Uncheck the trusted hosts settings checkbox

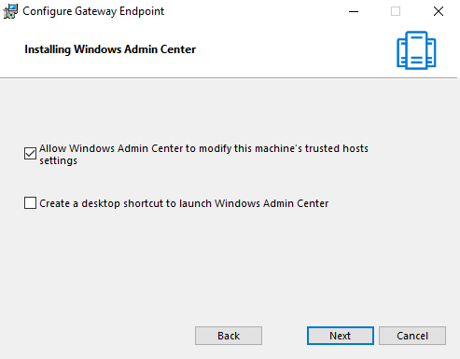[30, 154]
